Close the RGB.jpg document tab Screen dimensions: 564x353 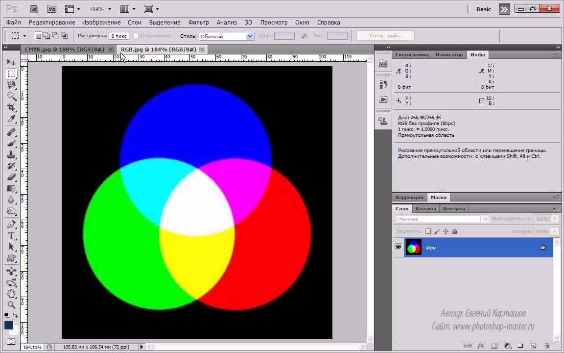coord(202,50)
